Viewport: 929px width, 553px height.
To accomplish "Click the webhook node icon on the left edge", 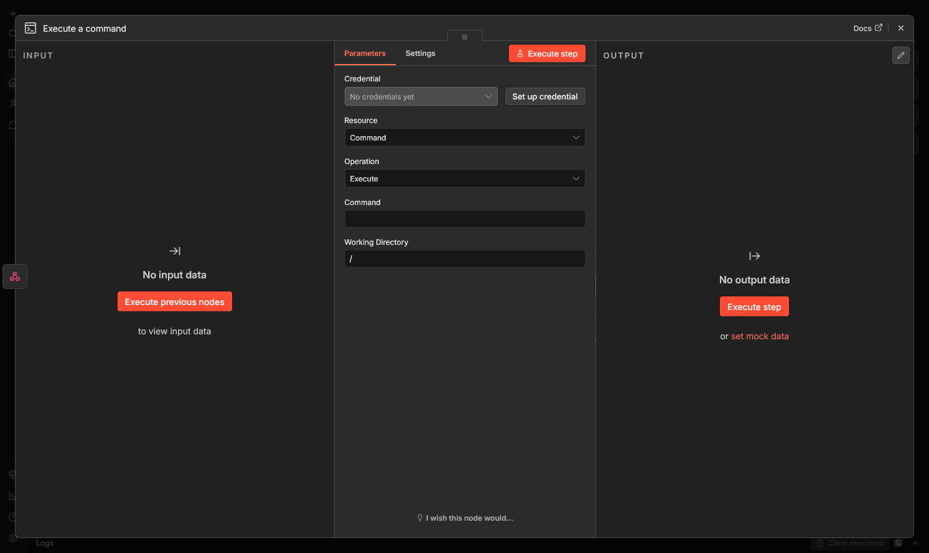I will tap(15, 276).
